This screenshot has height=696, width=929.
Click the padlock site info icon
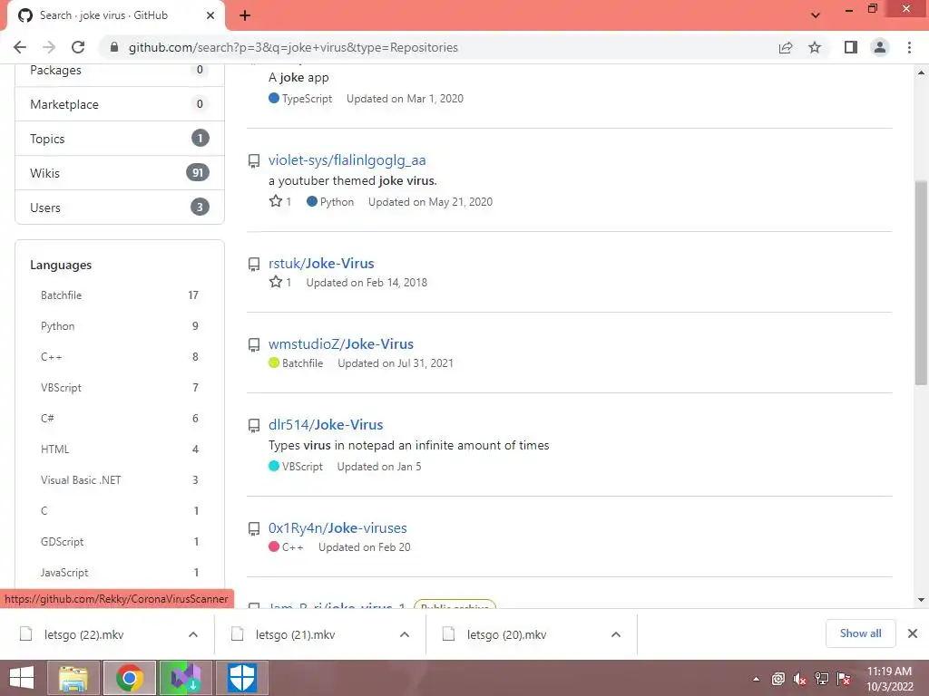coord(114,47)
